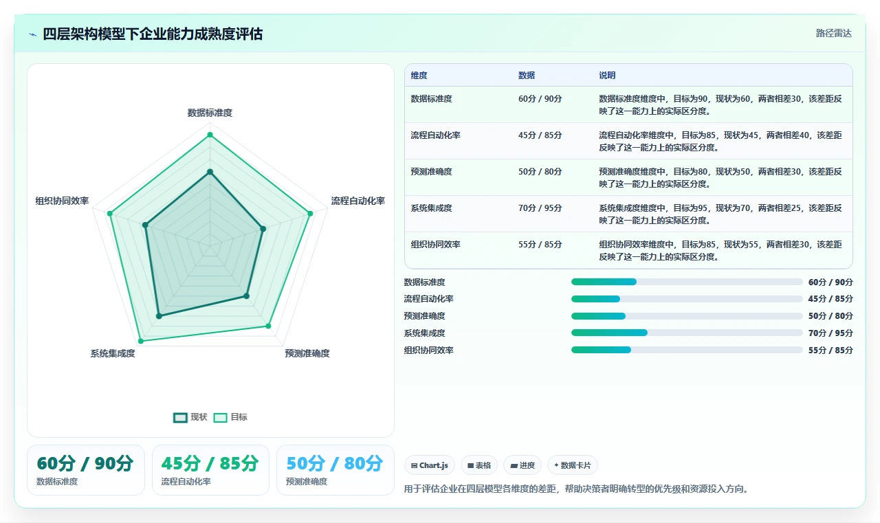Click the 现状 data point on 数据标准度 axis
Viewport: 880px width, 523px height.
(210, 172)
